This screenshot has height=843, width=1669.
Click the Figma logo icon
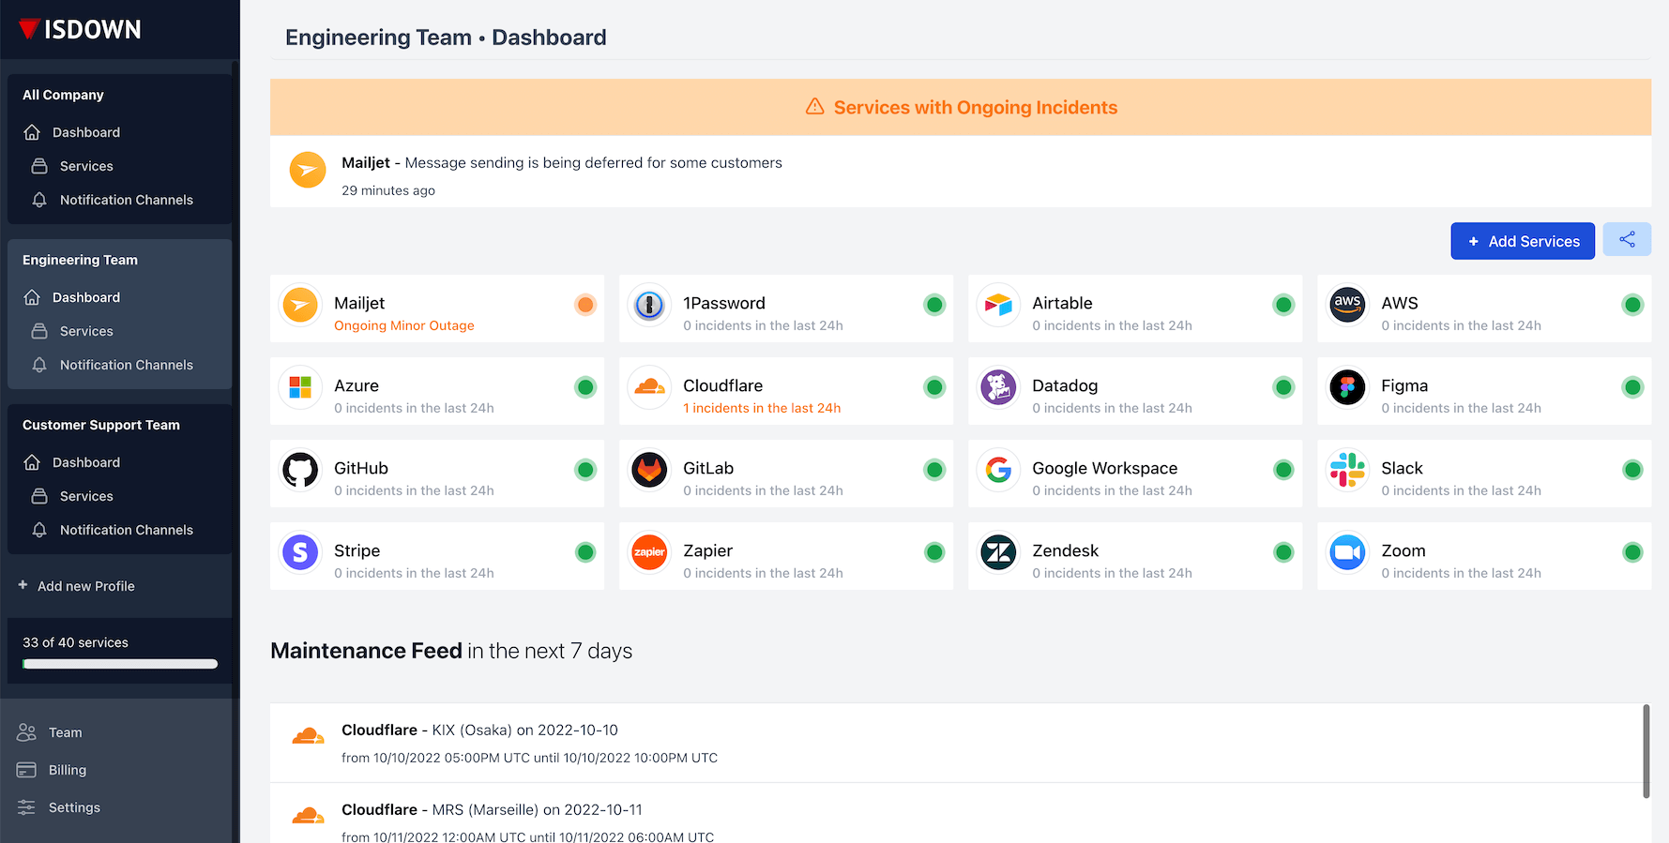tap(1347, 387)
